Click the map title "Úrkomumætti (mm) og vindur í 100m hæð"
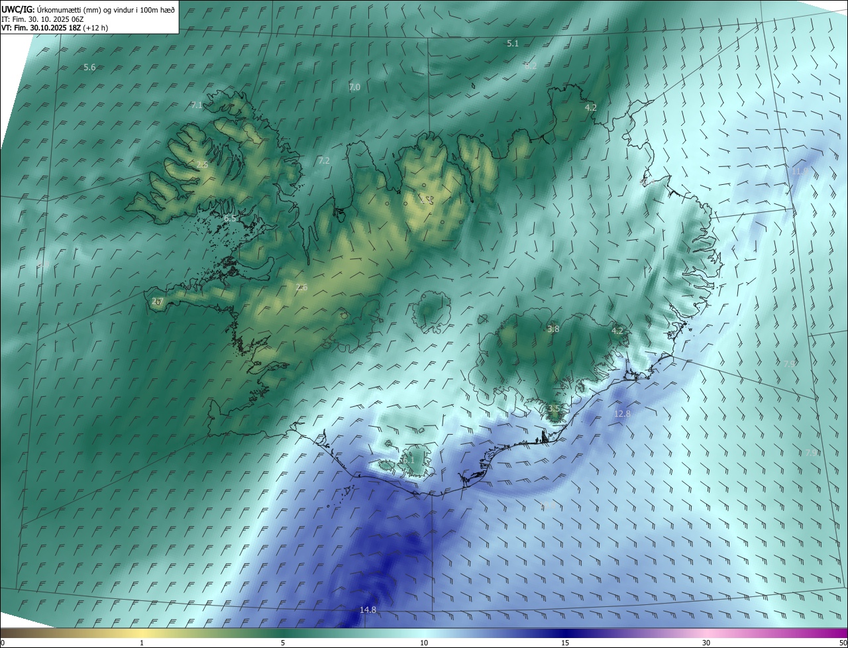This screenshot has width=848, height=648. coord(106,10)
